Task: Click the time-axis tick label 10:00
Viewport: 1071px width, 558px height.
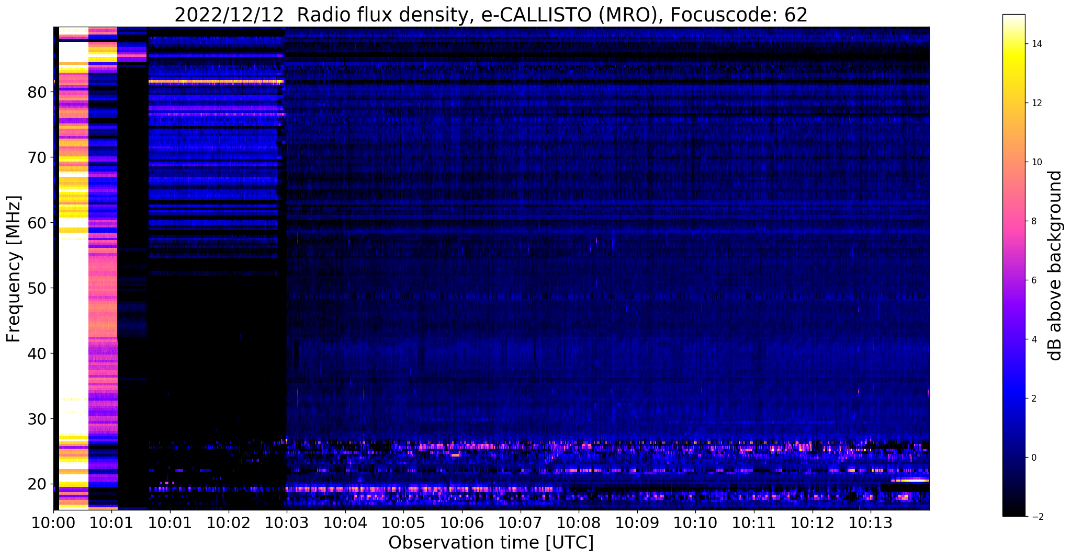Action: (53, 523)
